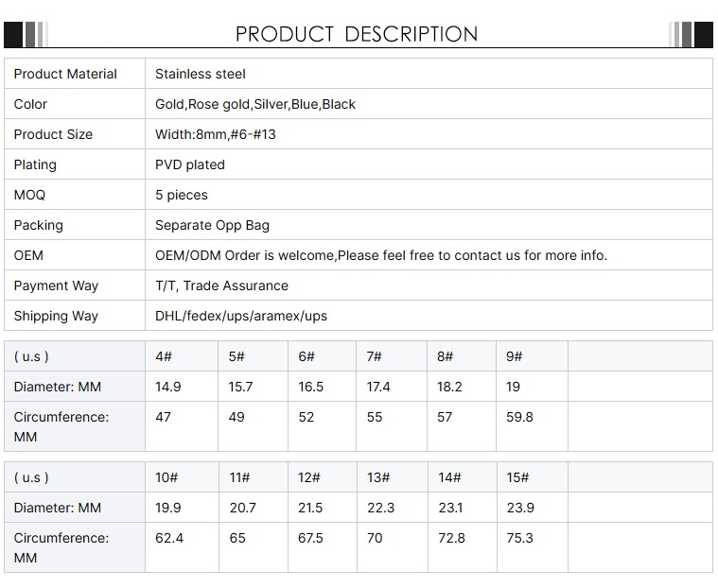Click the 9# size column header
Image resolution: width=718 pixels, height=588 pixels.
click(515, 356)
